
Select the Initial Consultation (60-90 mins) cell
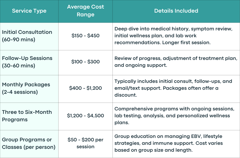pyautogui.click(x=29, y=36)
